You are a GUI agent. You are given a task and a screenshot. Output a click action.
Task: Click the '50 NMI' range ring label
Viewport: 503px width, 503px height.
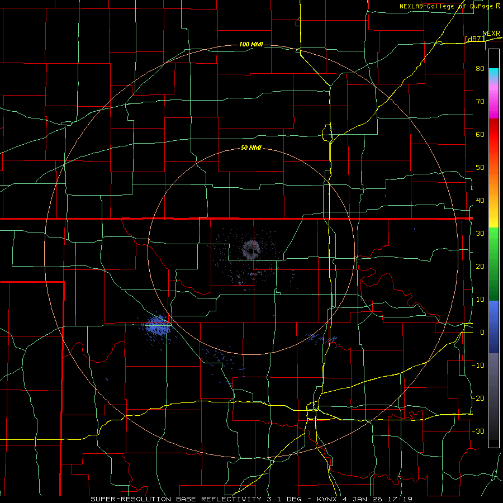click(251, 148)
